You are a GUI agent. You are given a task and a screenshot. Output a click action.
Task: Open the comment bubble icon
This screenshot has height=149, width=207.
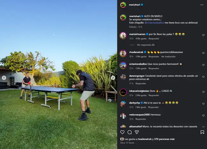[130, 132]
